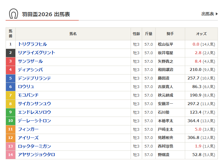Screen dimensions: 222x164
Task: Click the arrow next to 出馬表 link
Action: pos(217,14)
